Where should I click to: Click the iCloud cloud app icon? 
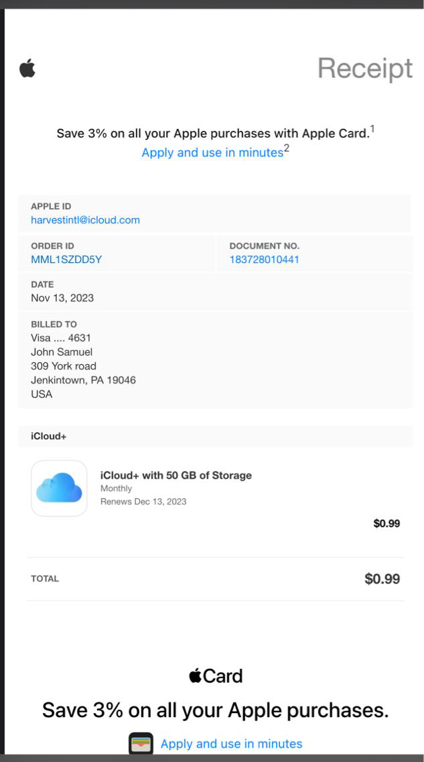(x=59, y=488)
